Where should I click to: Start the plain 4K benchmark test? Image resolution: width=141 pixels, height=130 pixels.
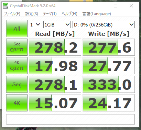click(x=17, y=103)
